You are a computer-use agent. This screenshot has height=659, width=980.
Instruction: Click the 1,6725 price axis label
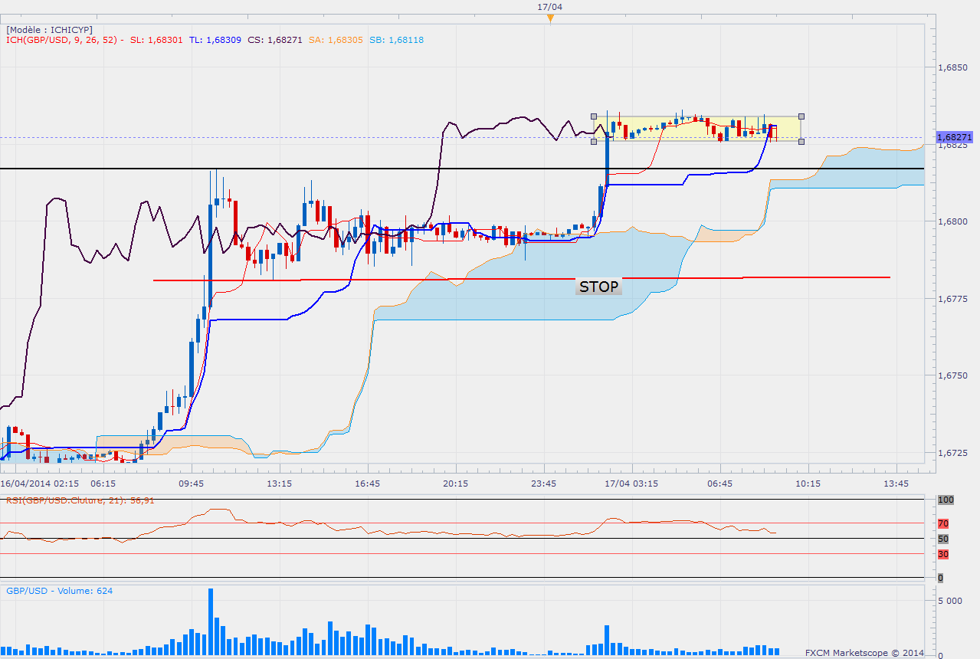click(x=953, y=453)
